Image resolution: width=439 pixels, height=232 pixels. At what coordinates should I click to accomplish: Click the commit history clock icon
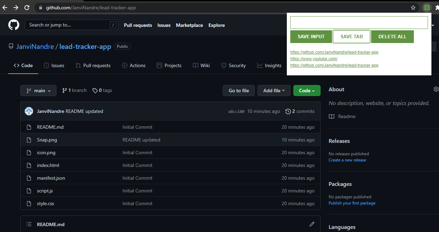coord(288,111)
